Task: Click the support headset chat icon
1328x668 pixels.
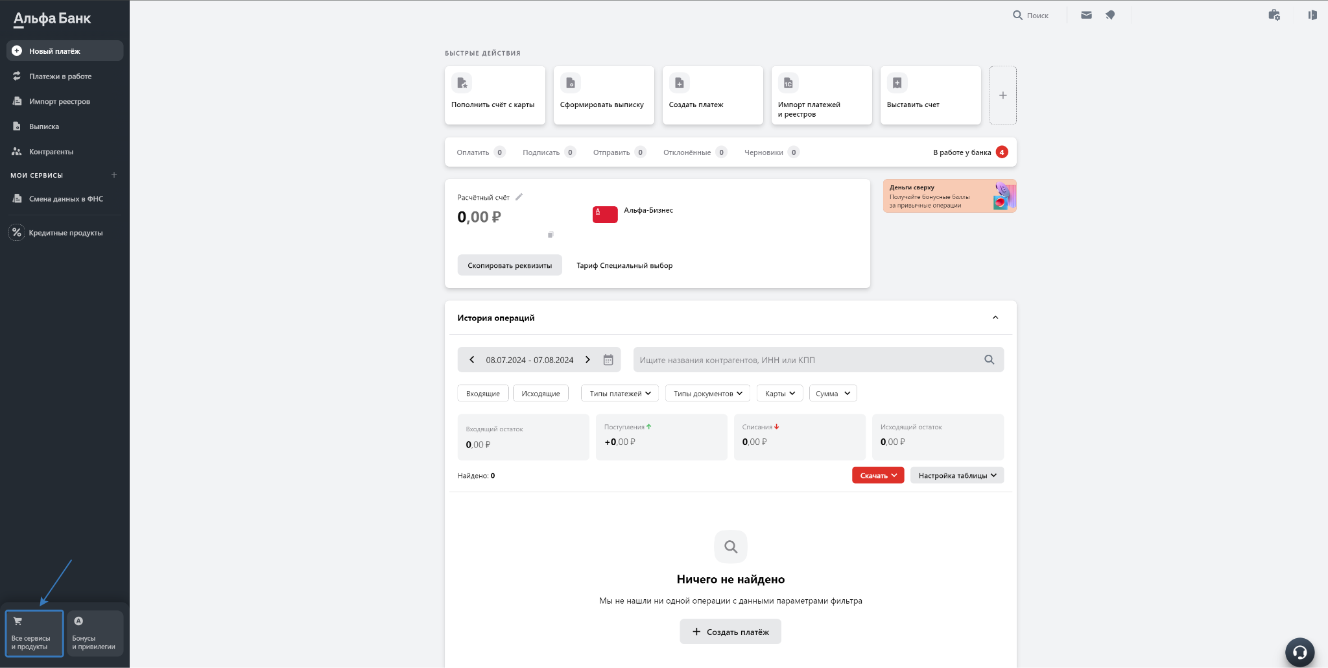Action: tap(1299, 652)
